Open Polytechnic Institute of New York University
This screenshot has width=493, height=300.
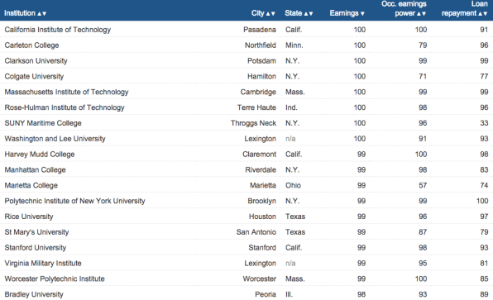point(74,201)
